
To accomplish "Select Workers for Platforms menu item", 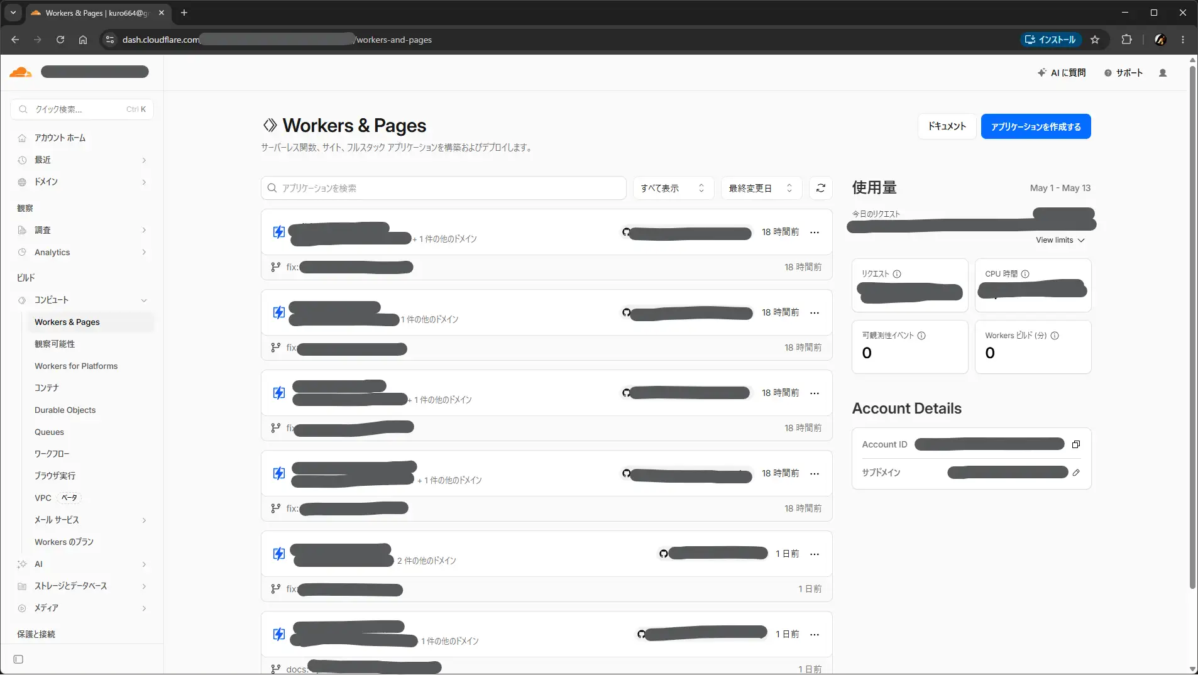I will 76,366.
